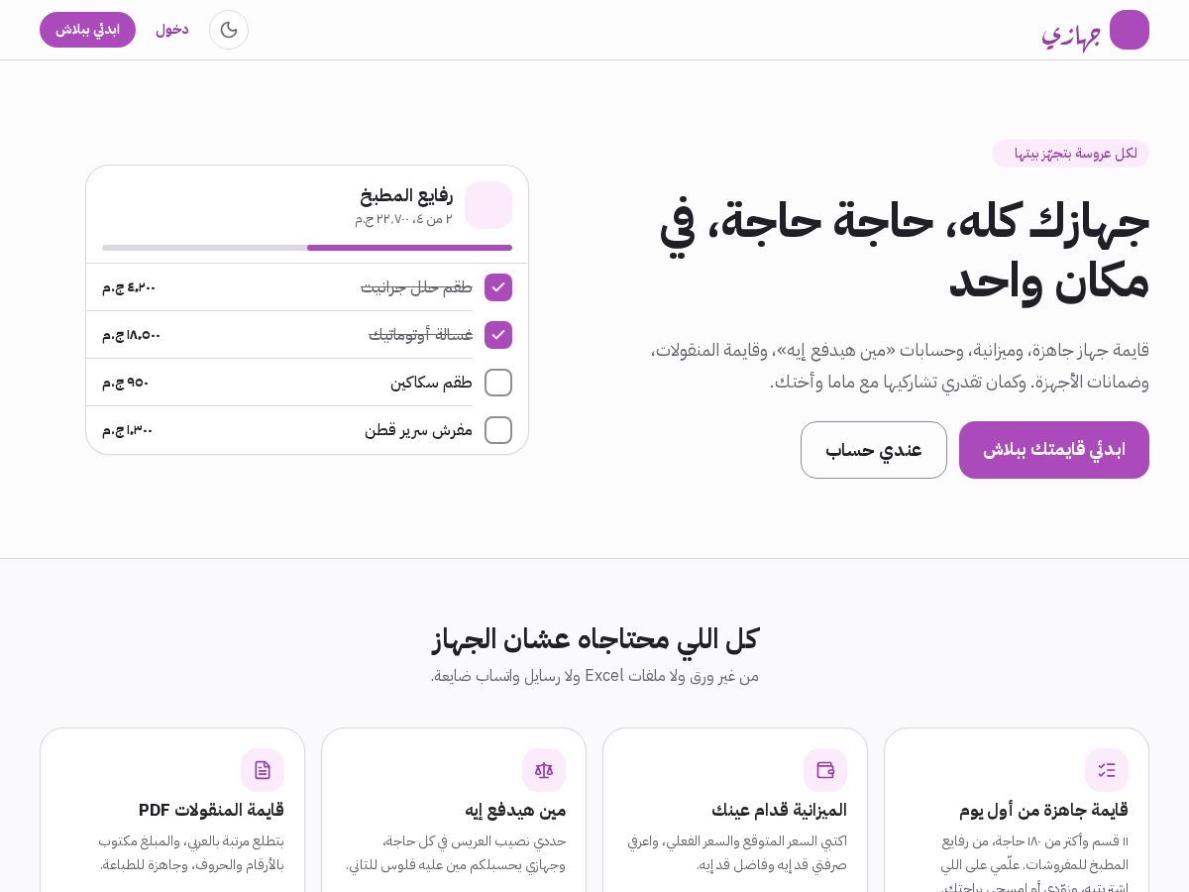The height and width of the screenshot is (892, 1189).
Task: Click كل اللي محتاجاه عشان الجهاز heading
Action: tap(594, 639)
